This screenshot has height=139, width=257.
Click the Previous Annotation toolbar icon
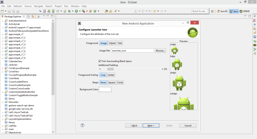click(x=143, y=11)
